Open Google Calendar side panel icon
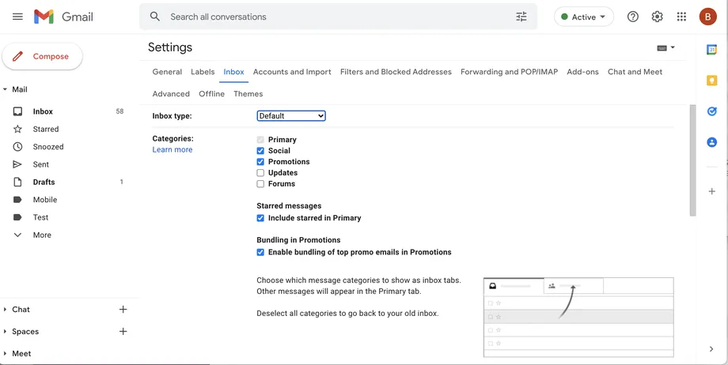The image size is (728, 365). [x=711, y=49]
